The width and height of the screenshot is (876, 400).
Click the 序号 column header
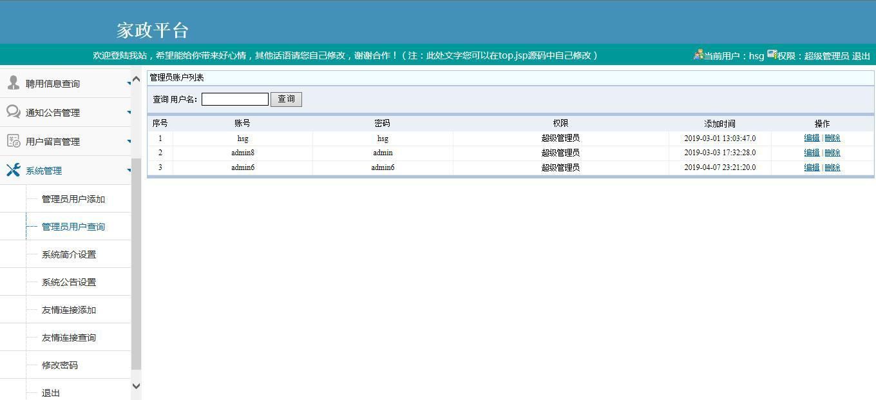160,123
